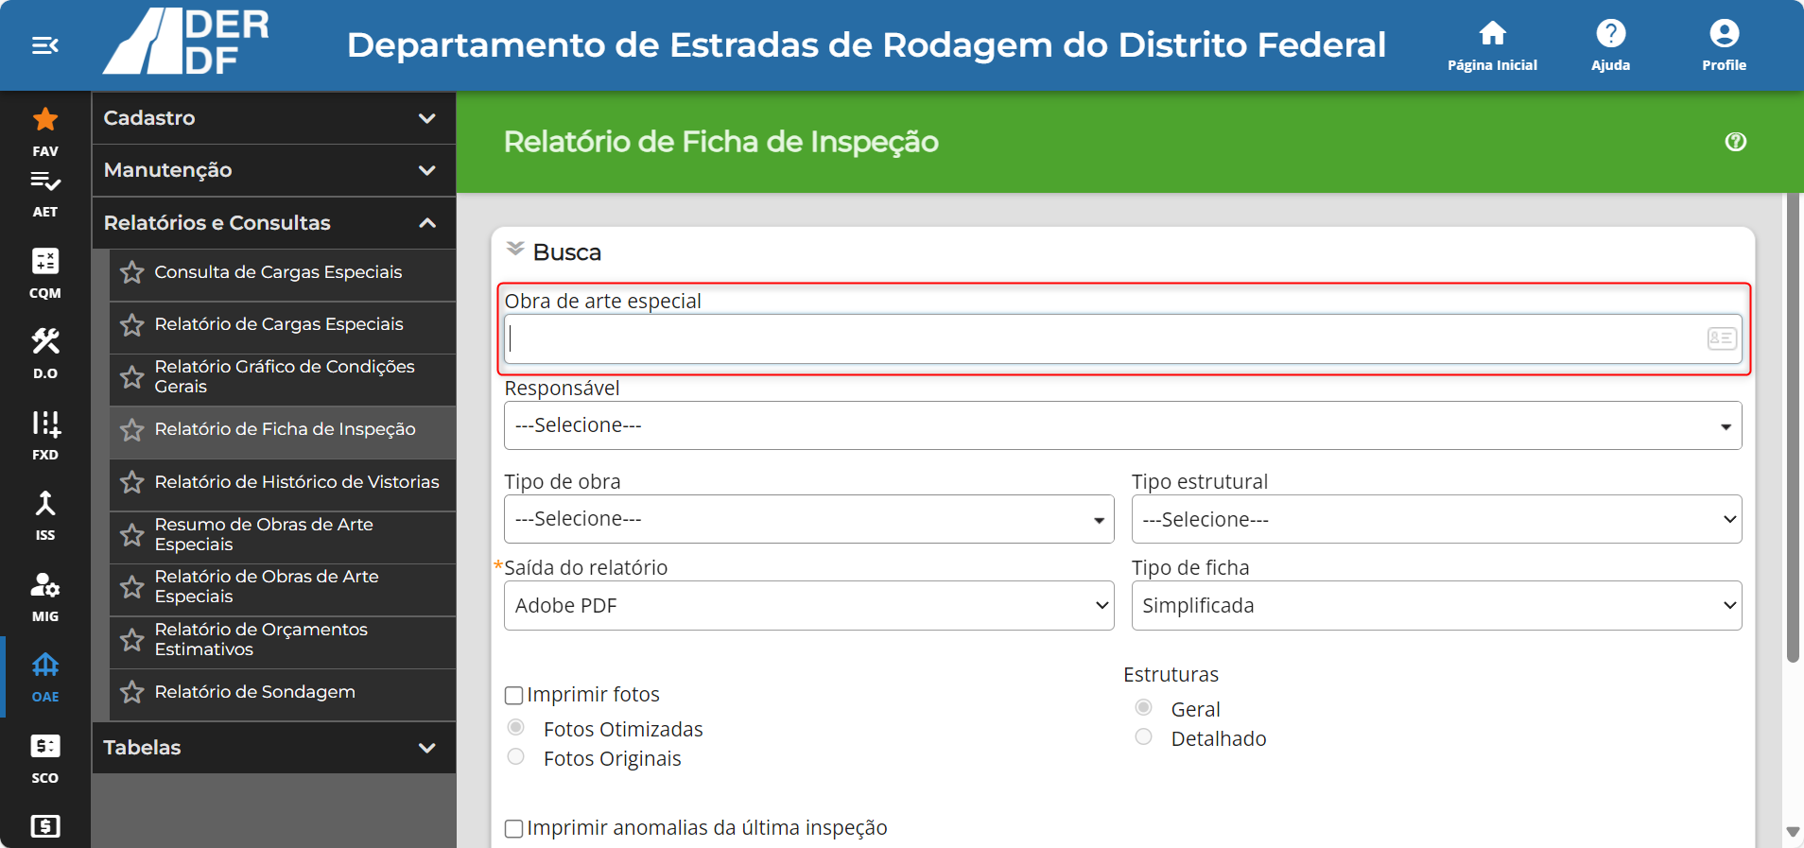The image size is (1804, 848).
Task: Open the Profile button in header
Action: pos(1724,45)
